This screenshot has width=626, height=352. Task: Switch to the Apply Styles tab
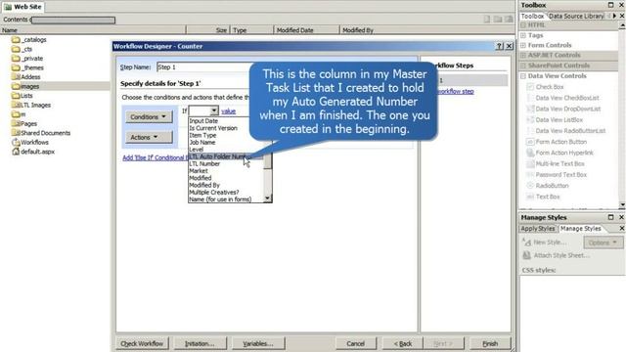tap(538, 228)
